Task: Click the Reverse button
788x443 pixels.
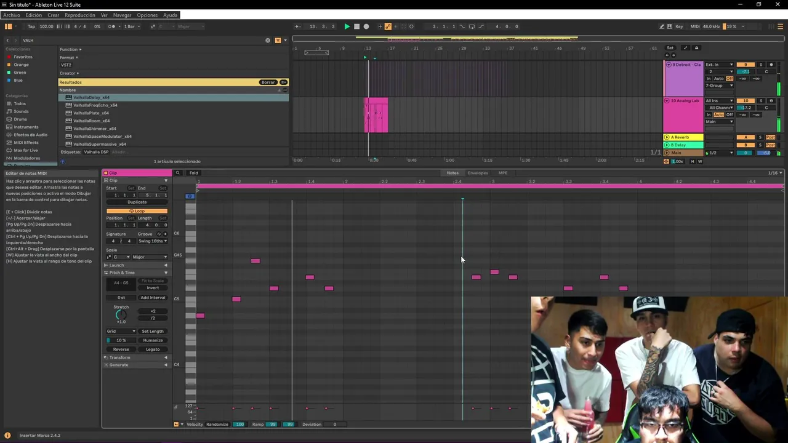Action: [x=121, y=349]
